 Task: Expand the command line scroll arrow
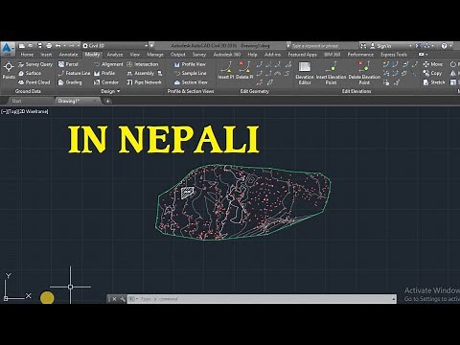pyautogui.click(x=394, y=299)
